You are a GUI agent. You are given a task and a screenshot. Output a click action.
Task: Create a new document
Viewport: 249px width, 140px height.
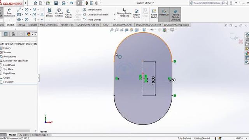pos(41,3)
